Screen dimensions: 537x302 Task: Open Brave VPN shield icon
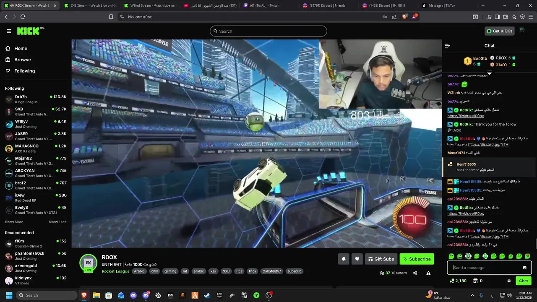(x=522, y=17)
